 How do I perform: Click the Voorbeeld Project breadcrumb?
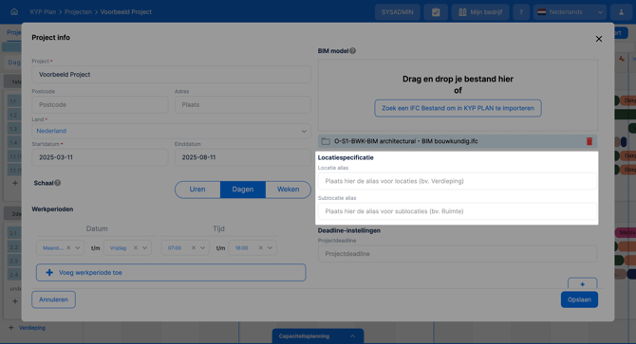point(126,11)
